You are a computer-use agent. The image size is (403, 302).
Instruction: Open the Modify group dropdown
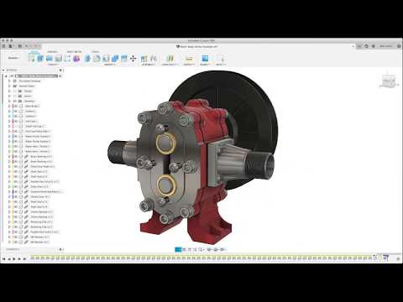[110, 65]
